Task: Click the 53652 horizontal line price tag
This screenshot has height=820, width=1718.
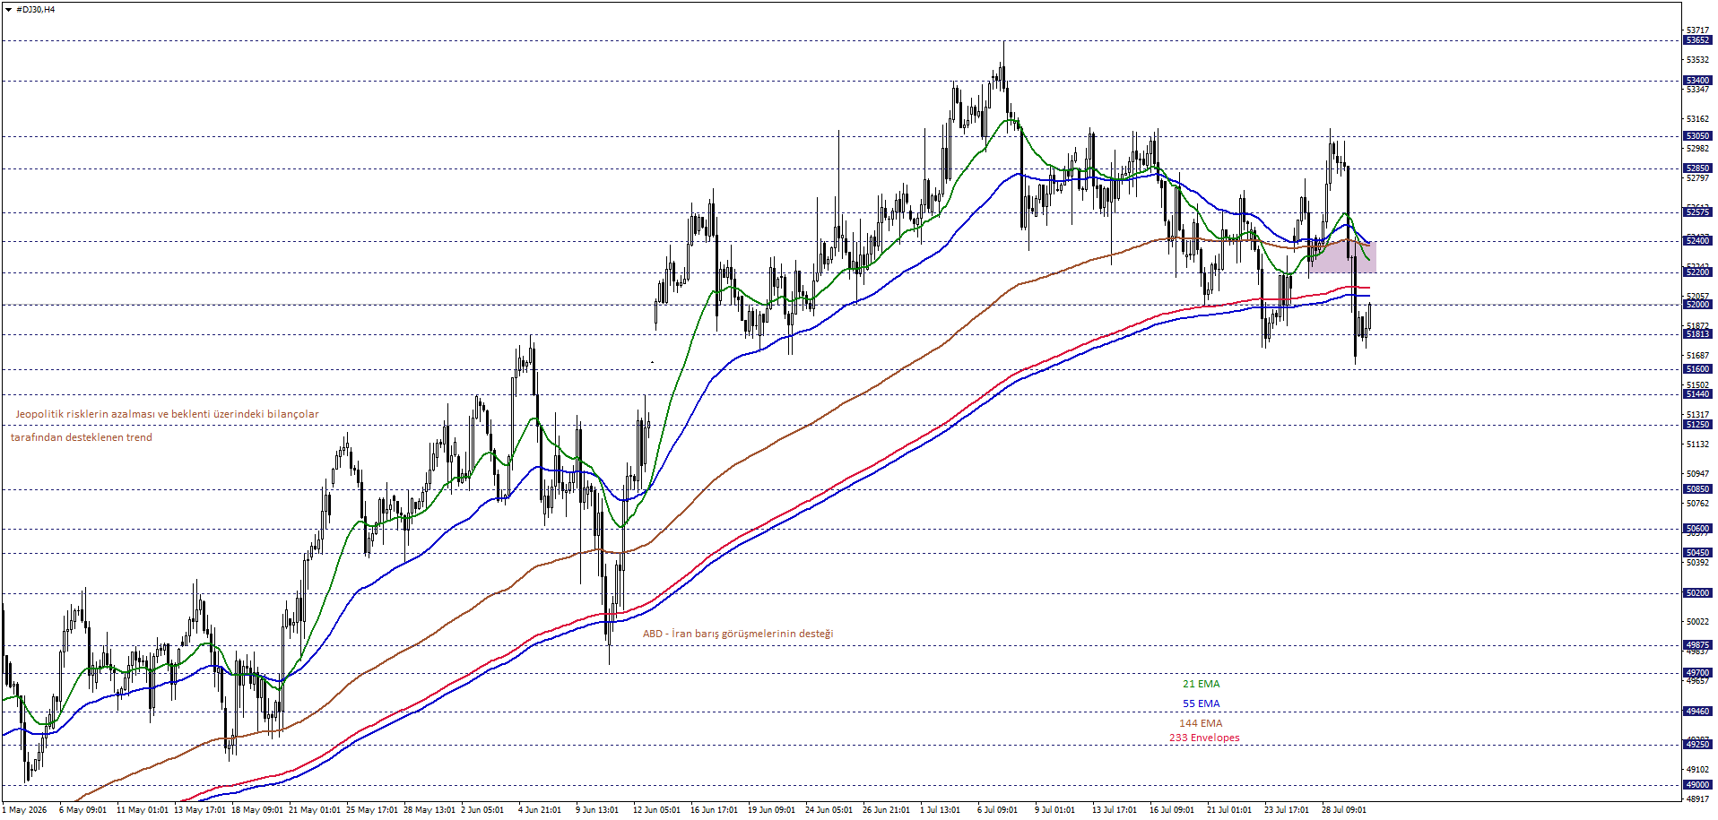Action: 1697,40
